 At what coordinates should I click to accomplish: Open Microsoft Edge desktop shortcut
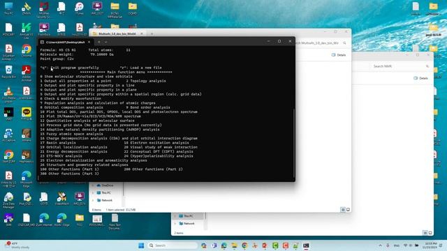27,178
